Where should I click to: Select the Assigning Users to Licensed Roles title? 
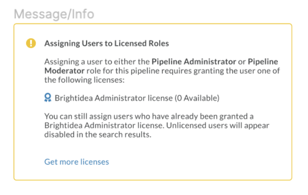tap(107, 43)
